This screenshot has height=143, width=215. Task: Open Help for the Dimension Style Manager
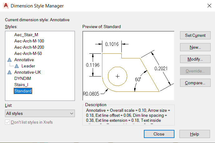(x=195, y=134)
